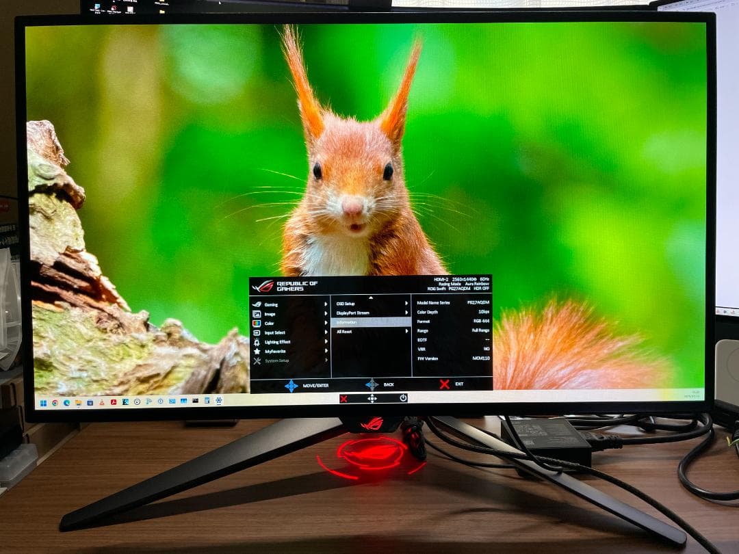Click the blue MOVE/ENTER joystick icon

coord(291,384)
